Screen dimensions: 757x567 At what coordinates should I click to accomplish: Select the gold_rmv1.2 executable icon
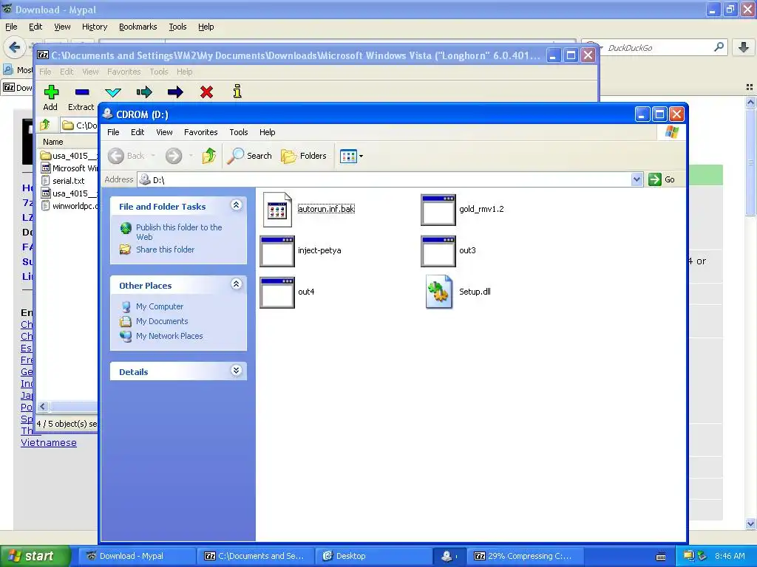click(438, 210)
